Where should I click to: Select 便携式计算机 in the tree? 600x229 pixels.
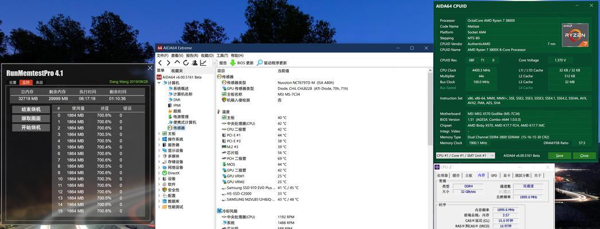(182, 123)
